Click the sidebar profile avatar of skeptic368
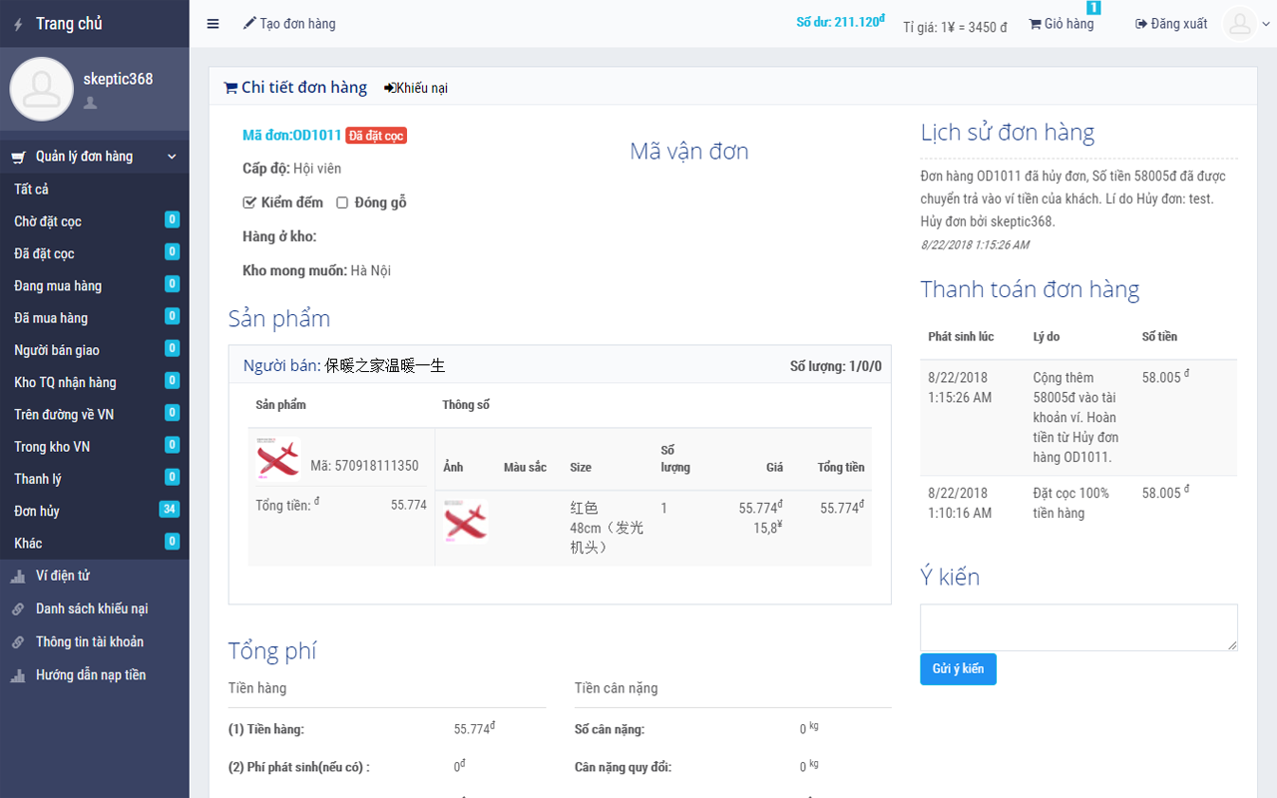 tap(42, 89)
